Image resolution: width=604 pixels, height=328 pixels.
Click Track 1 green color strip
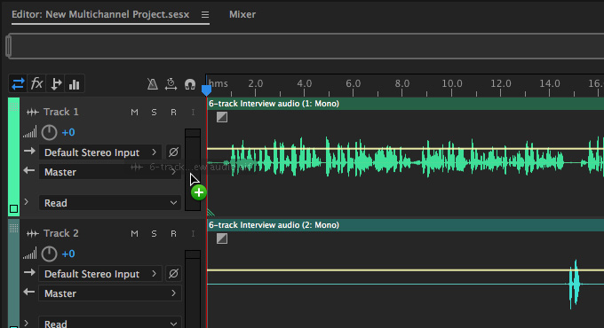[14, 158]
